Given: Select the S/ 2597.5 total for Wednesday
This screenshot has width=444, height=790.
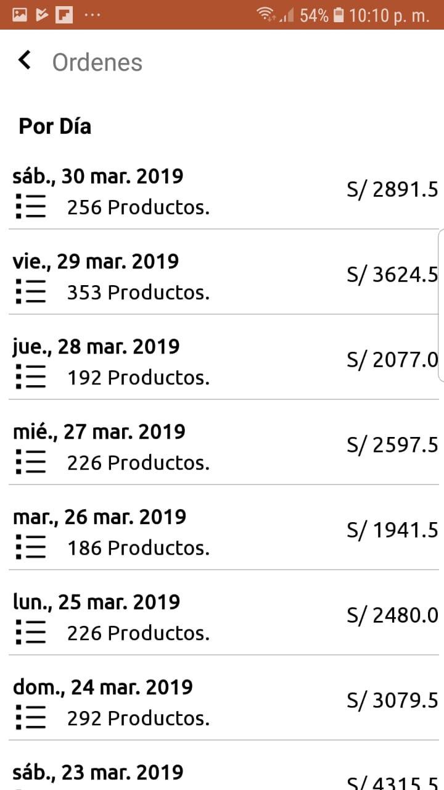Looking at the screenshot, I should click(392, 444).
